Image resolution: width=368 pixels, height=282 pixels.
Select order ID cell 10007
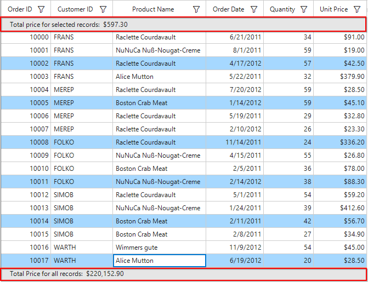tap(26, 129)
